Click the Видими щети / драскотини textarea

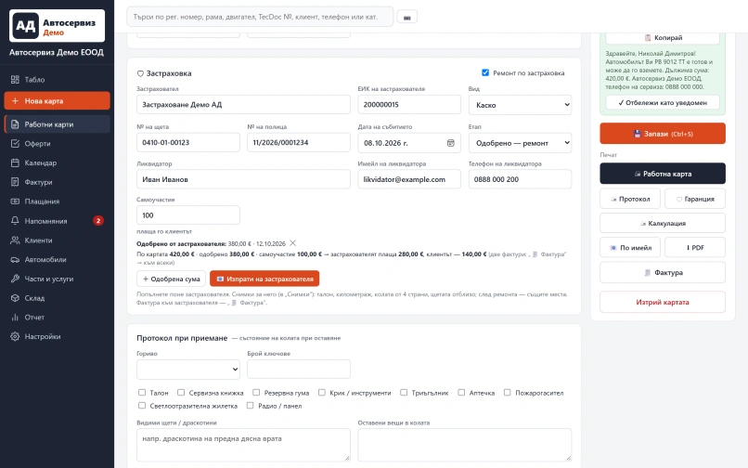tap(243, 445)
